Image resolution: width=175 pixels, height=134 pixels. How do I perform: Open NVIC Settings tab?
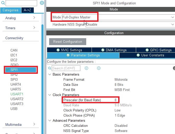[x=69, y=50]
